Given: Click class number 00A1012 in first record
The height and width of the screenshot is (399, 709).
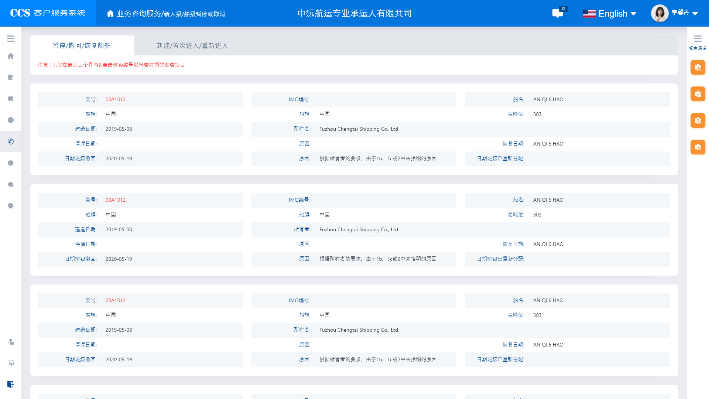Looking at the screenshot, I should click(116, 99).
